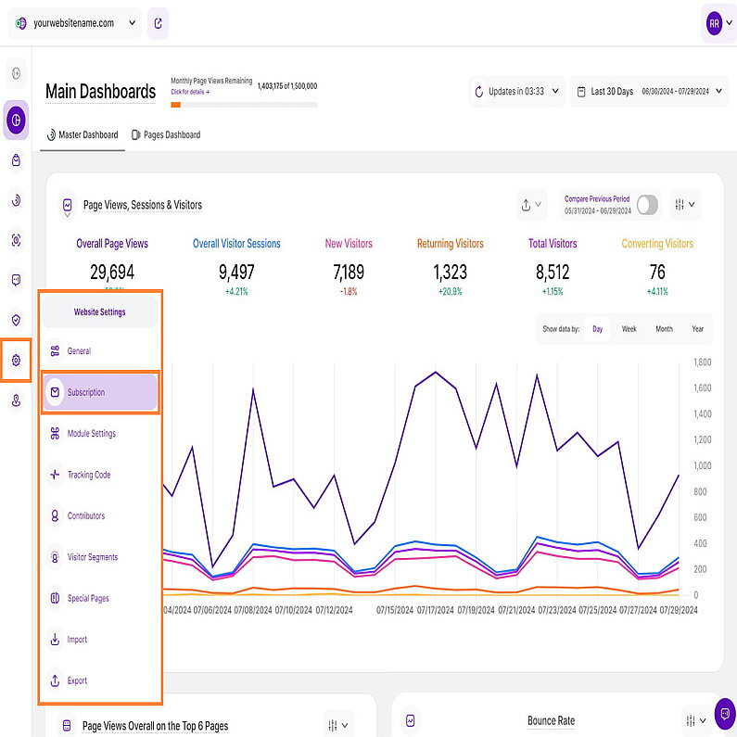Screen dimensions: 737x737
Task: Open the chat support bubble icon
Action: (x=724, y=713)
